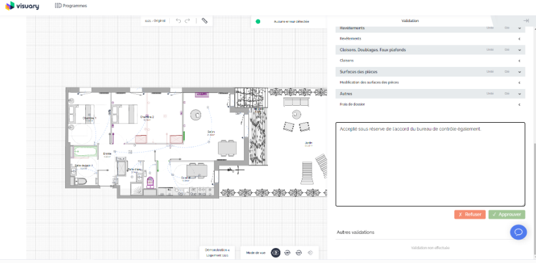
Task: Click the Refuser button
Action: [x=470, y=214]
